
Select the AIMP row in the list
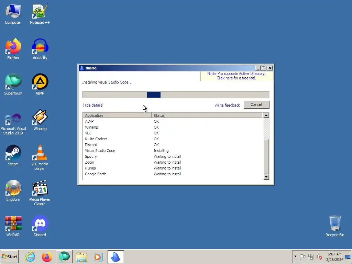[173, 121]
